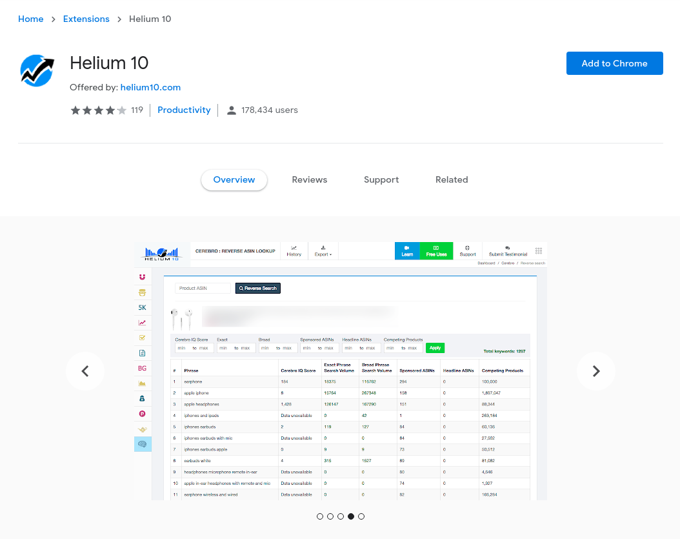This screenshot has height=539, width=680.
Task: Select the third carousel dot indicator
Action: tap(341, 516)
